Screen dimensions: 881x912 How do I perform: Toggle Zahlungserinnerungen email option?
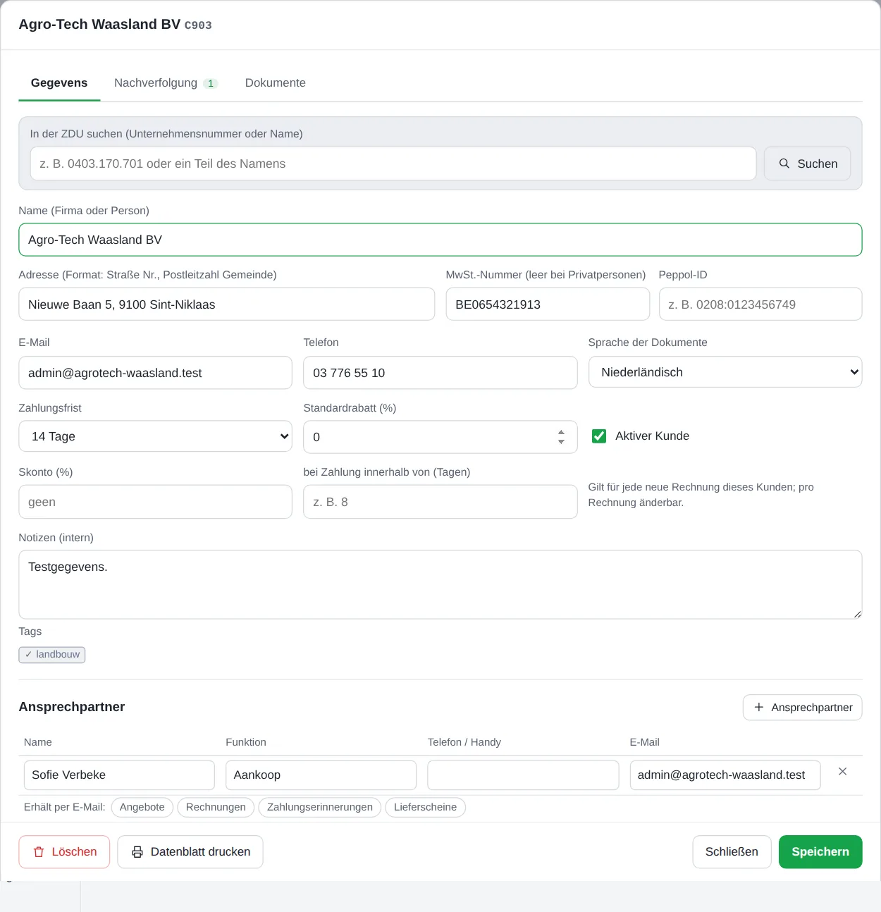pyautogui.click(x=320, y=807)
